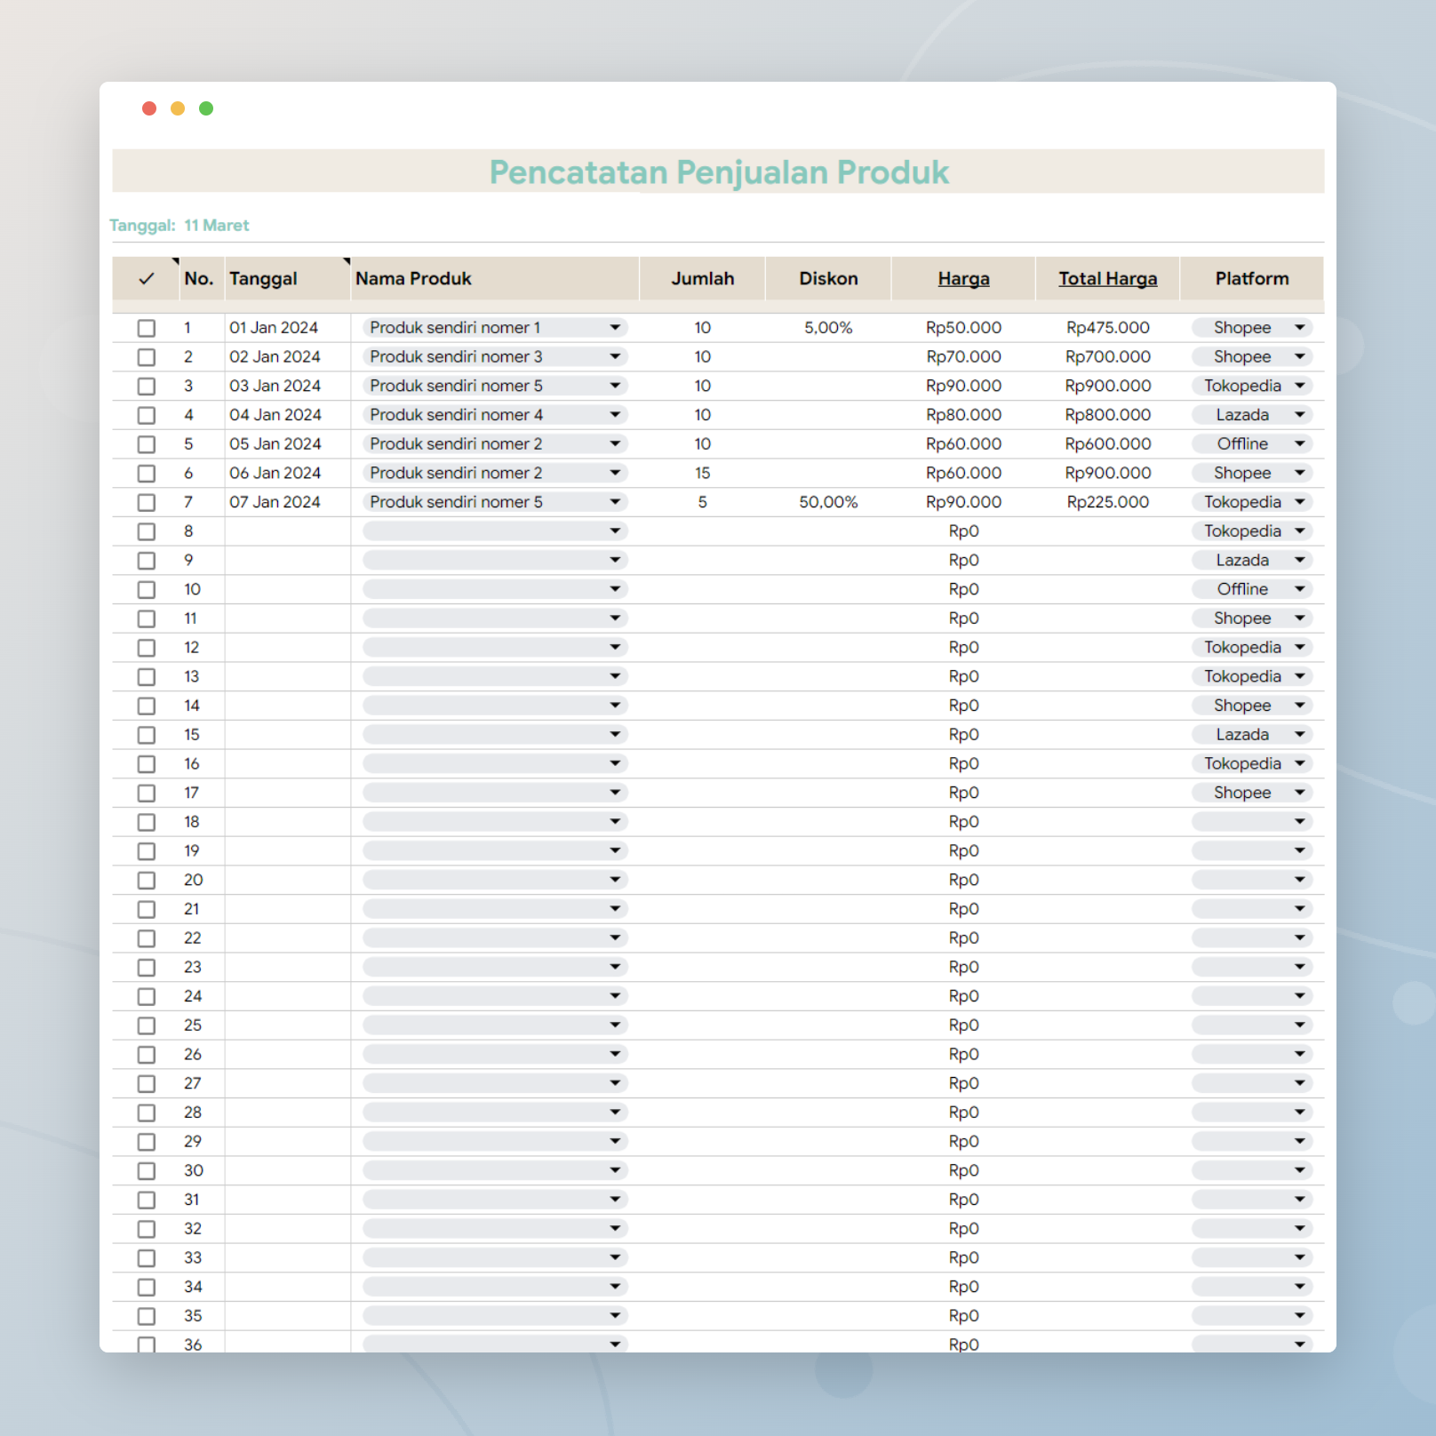Open empty product dropdown in row 30

(495, 1170)
